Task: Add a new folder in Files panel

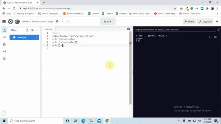Action: click(32, 30)
